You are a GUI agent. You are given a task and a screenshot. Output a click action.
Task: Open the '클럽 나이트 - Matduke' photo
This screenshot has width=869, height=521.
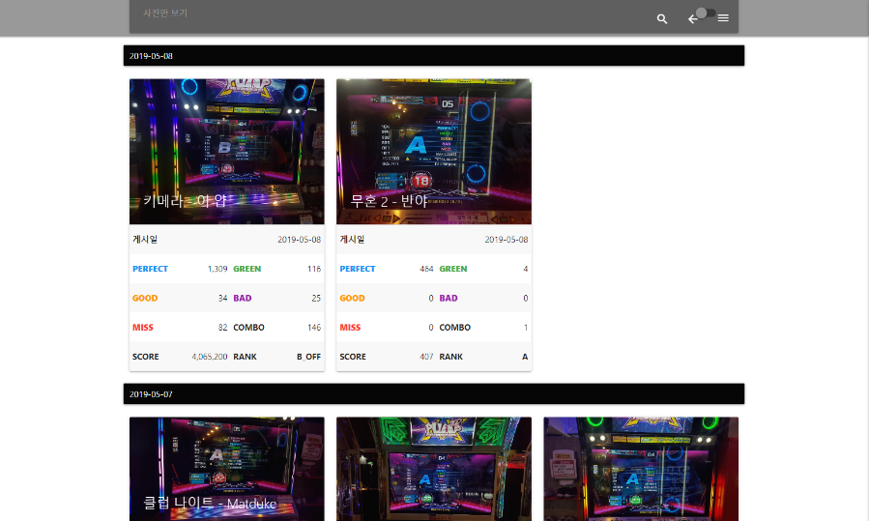(x=226, y=469)
